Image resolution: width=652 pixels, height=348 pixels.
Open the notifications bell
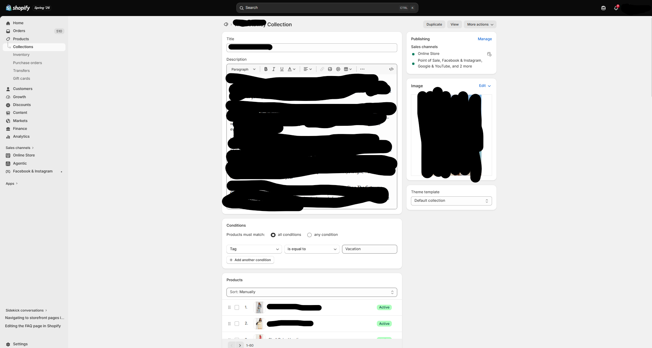click(616, 8)
